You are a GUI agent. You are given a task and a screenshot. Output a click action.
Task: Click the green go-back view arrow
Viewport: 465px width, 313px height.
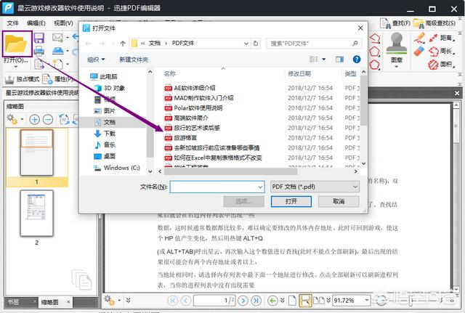click(273, 301)
